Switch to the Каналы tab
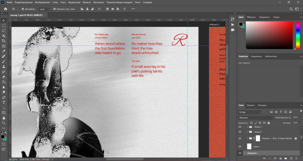Viewport: 303px width, 161px height. [251, 105]
